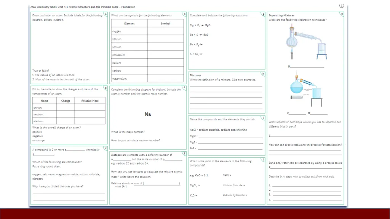This screenshot has width=390, height=219.
Task: Click the empty Charge cell for proton
Action: 66,107
